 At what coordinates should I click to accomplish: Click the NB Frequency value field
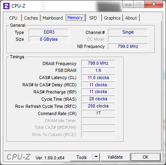click(128, 46)
